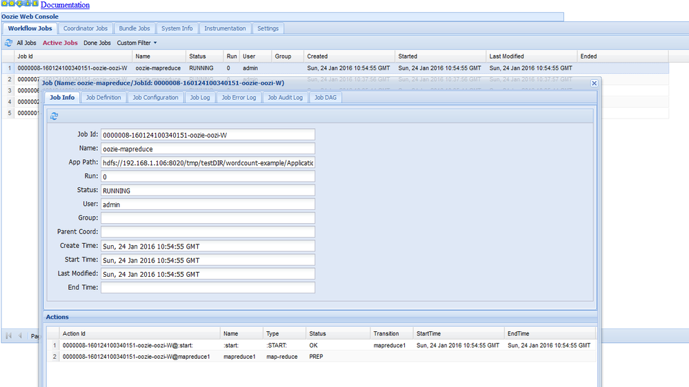Open the Documentation link

coord(65,5)
